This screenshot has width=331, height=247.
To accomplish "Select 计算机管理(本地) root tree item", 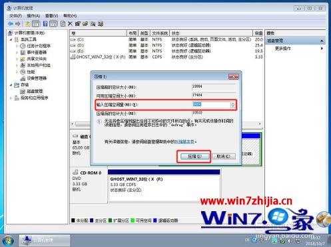I will point(29,33).
